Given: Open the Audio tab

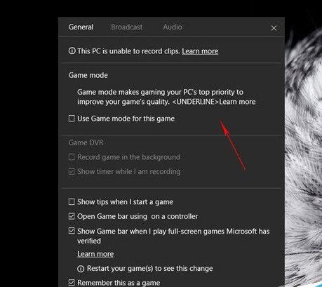Looking at the screenshot, I should coord(173,27).
